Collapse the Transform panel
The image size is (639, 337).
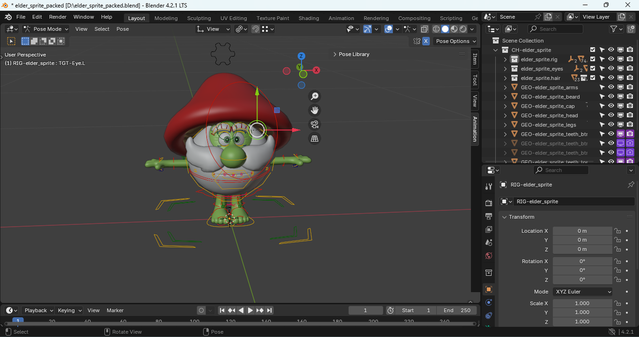[505, 217]
